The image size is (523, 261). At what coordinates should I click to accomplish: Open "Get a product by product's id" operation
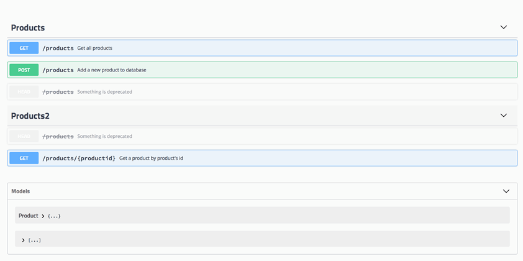click(151, 158)
